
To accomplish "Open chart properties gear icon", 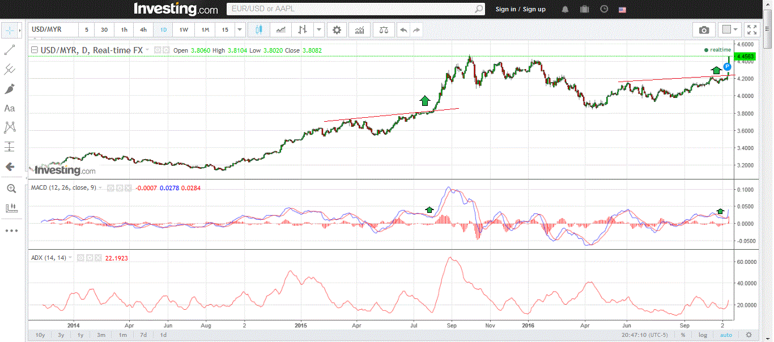I will click(x=337, y=30).
